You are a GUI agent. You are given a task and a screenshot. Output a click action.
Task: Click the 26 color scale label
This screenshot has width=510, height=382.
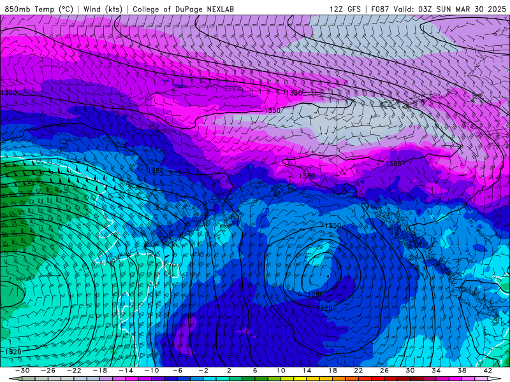384,371
